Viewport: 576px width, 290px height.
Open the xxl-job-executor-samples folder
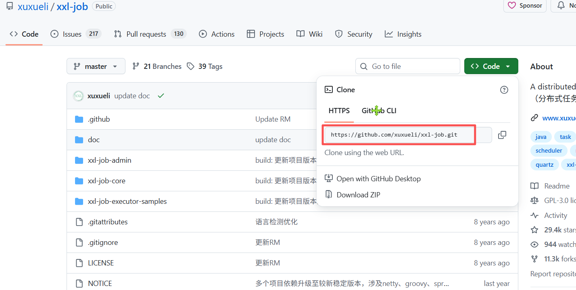(127, 201)
